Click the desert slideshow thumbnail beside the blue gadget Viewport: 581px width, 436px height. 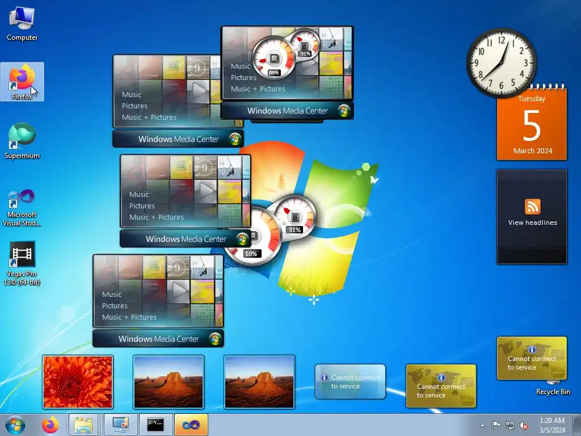pos(259,382)
